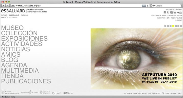Select the last slideshow indicator square
The width and height of the screenshot is (183, 98).
coord(181,26)
